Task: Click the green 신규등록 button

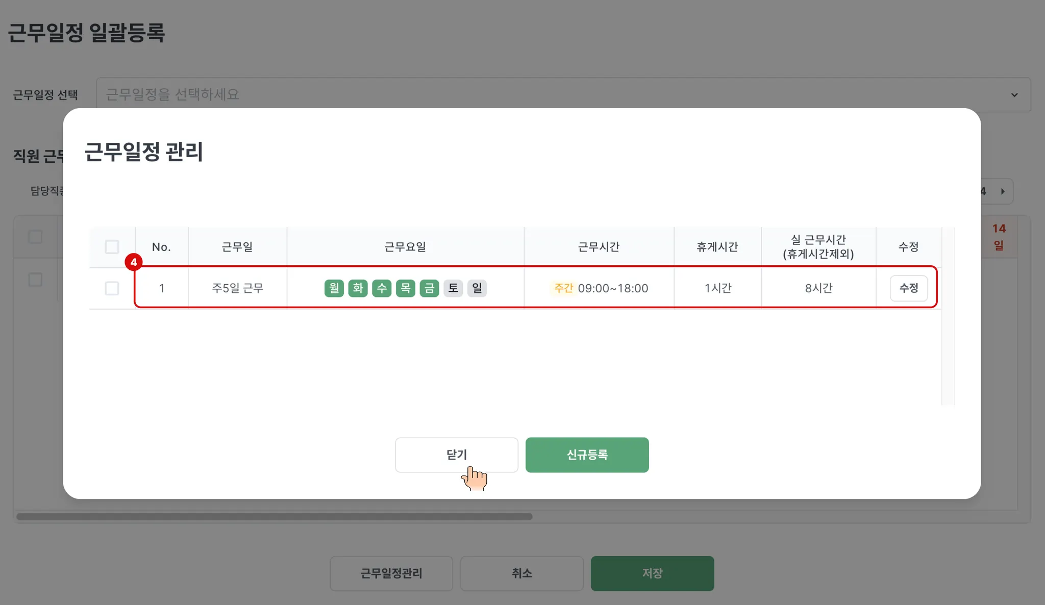Action: pos(587,455)
